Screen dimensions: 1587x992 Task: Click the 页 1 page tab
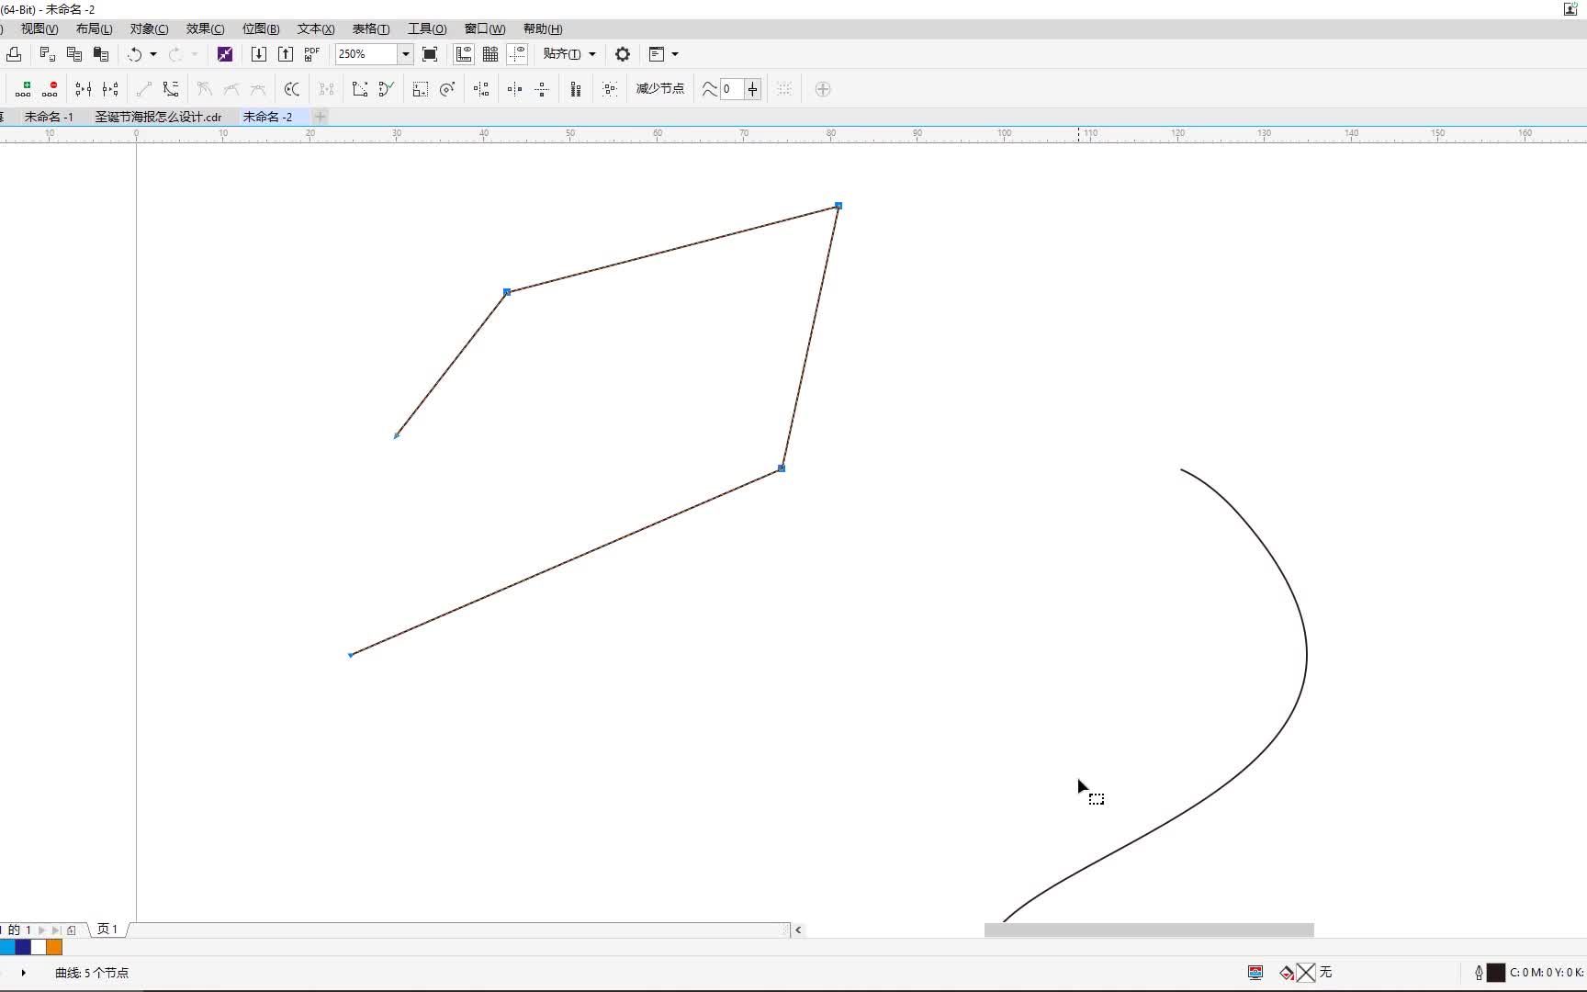107,930
